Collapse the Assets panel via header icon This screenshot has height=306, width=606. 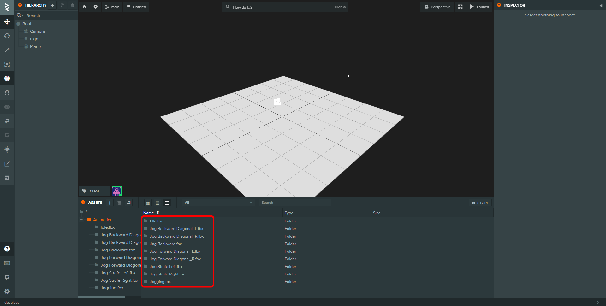[83, 202]
